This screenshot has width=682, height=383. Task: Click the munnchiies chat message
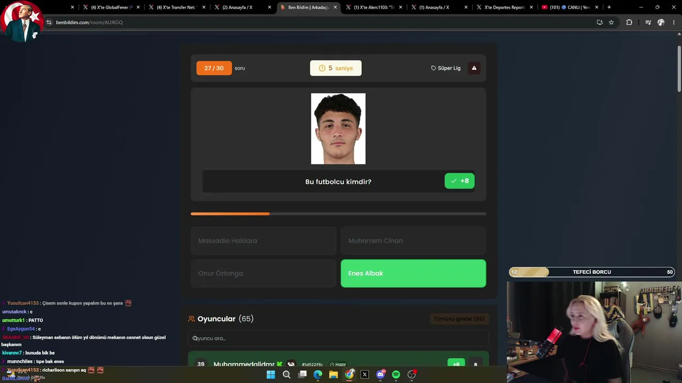click(x=33, y=362)
